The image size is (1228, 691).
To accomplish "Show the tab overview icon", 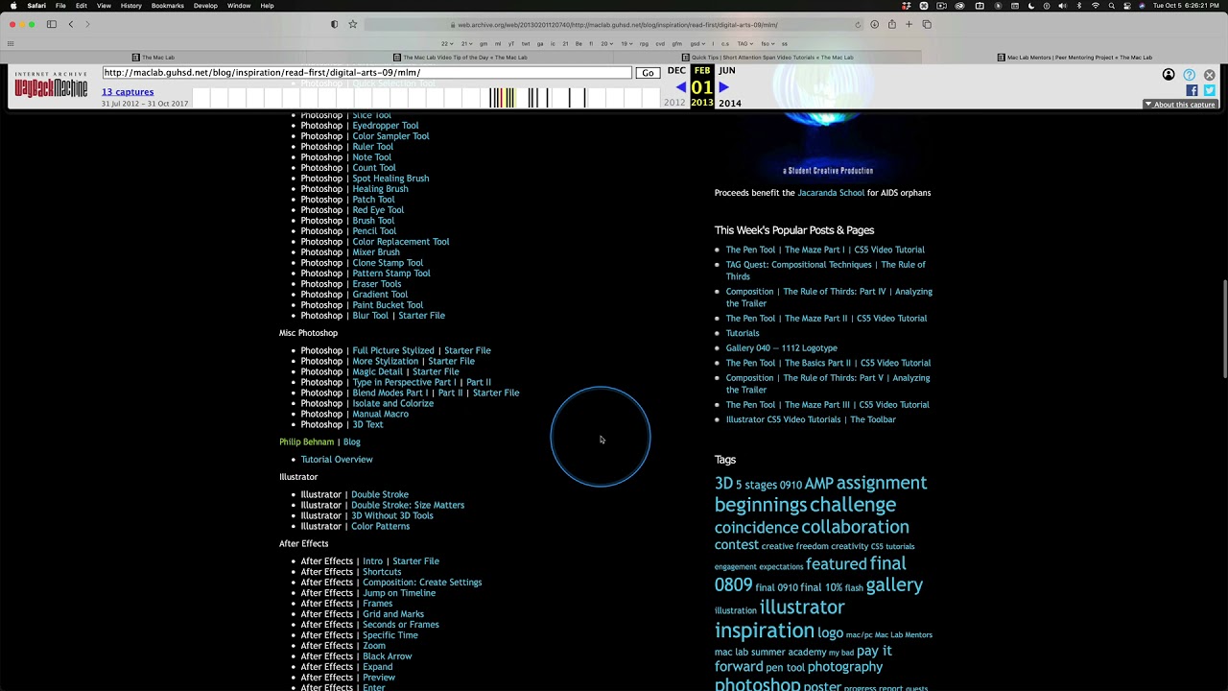I will [927, 24].
